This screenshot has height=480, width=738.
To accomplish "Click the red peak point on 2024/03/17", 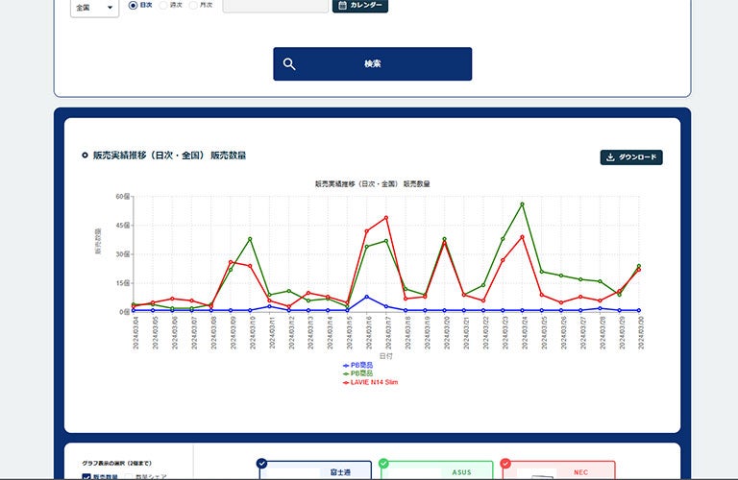I will [386, 218].
